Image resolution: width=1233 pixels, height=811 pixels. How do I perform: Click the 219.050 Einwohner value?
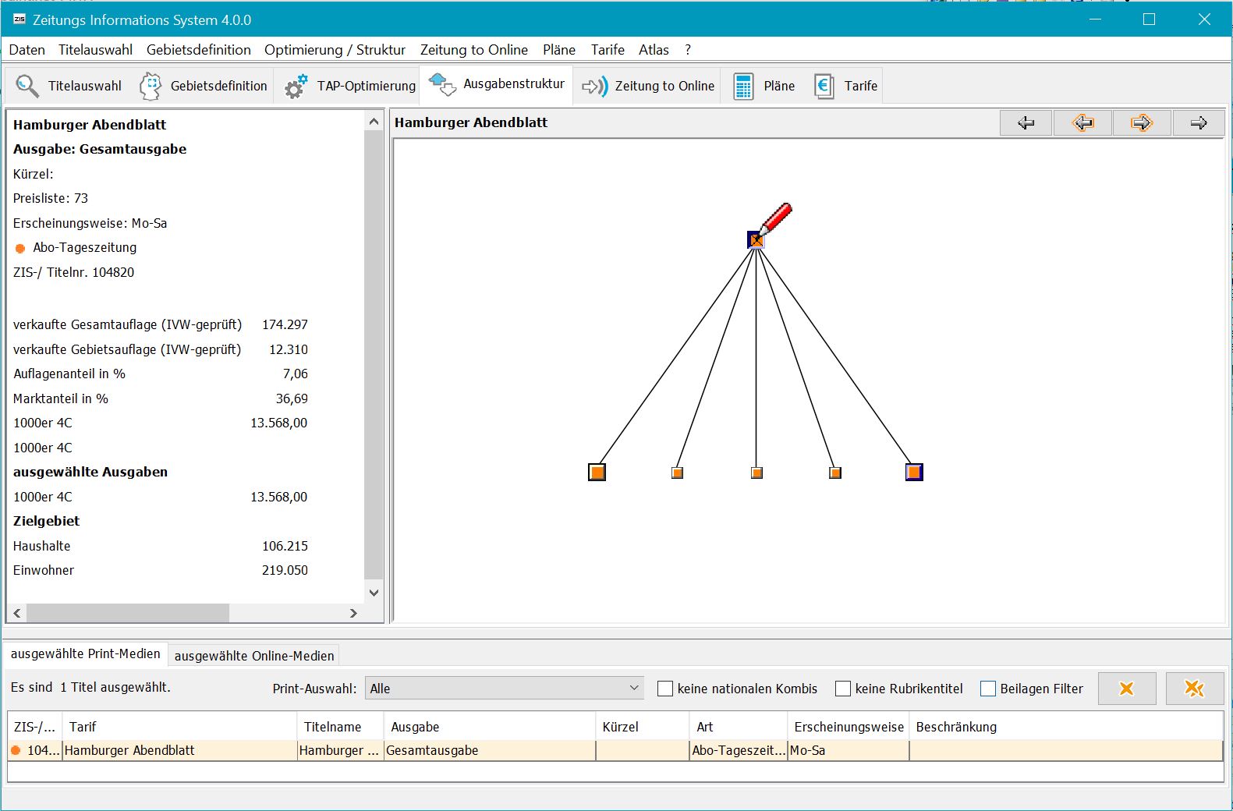point(285,570)
